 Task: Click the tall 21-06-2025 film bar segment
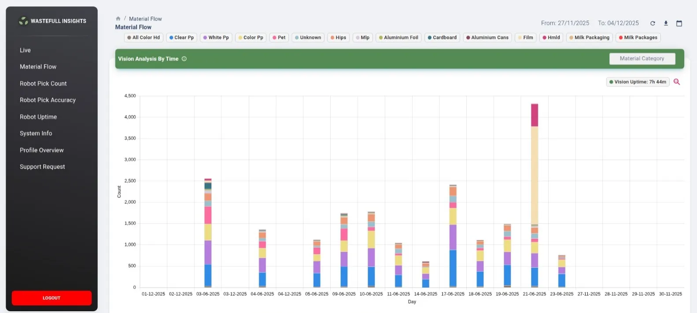point(535,176)
